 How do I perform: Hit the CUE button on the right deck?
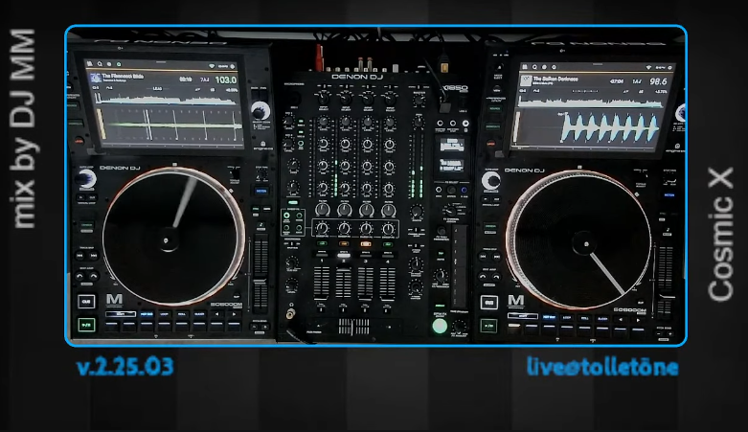(x=488, y=303)
